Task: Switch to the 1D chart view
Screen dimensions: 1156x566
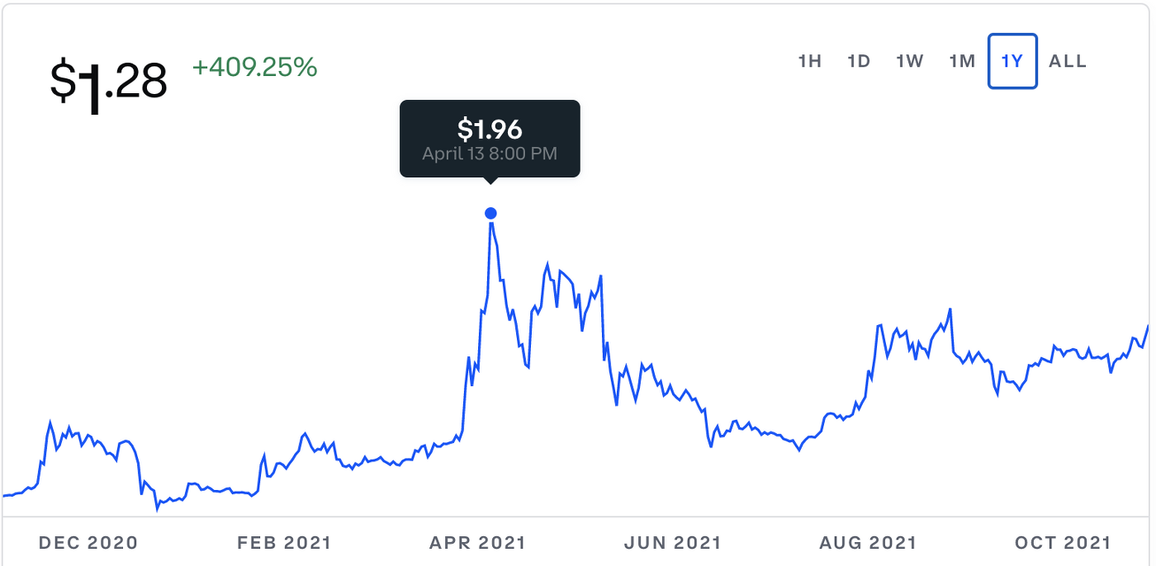Action: (858, 60)
